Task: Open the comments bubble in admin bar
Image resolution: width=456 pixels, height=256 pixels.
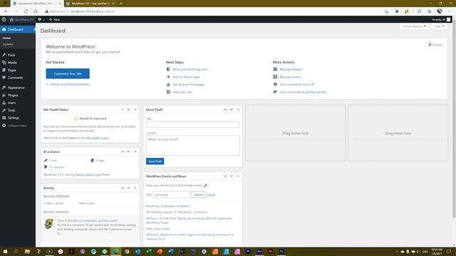Action: [41, 19]
